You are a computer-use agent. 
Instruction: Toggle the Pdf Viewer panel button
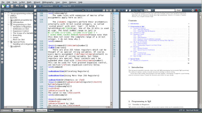click(x=30, y=110)
